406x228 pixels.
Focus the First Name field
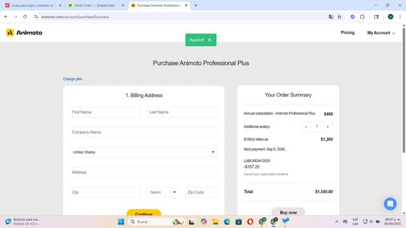pyautogui.click(x=105, y=112)
